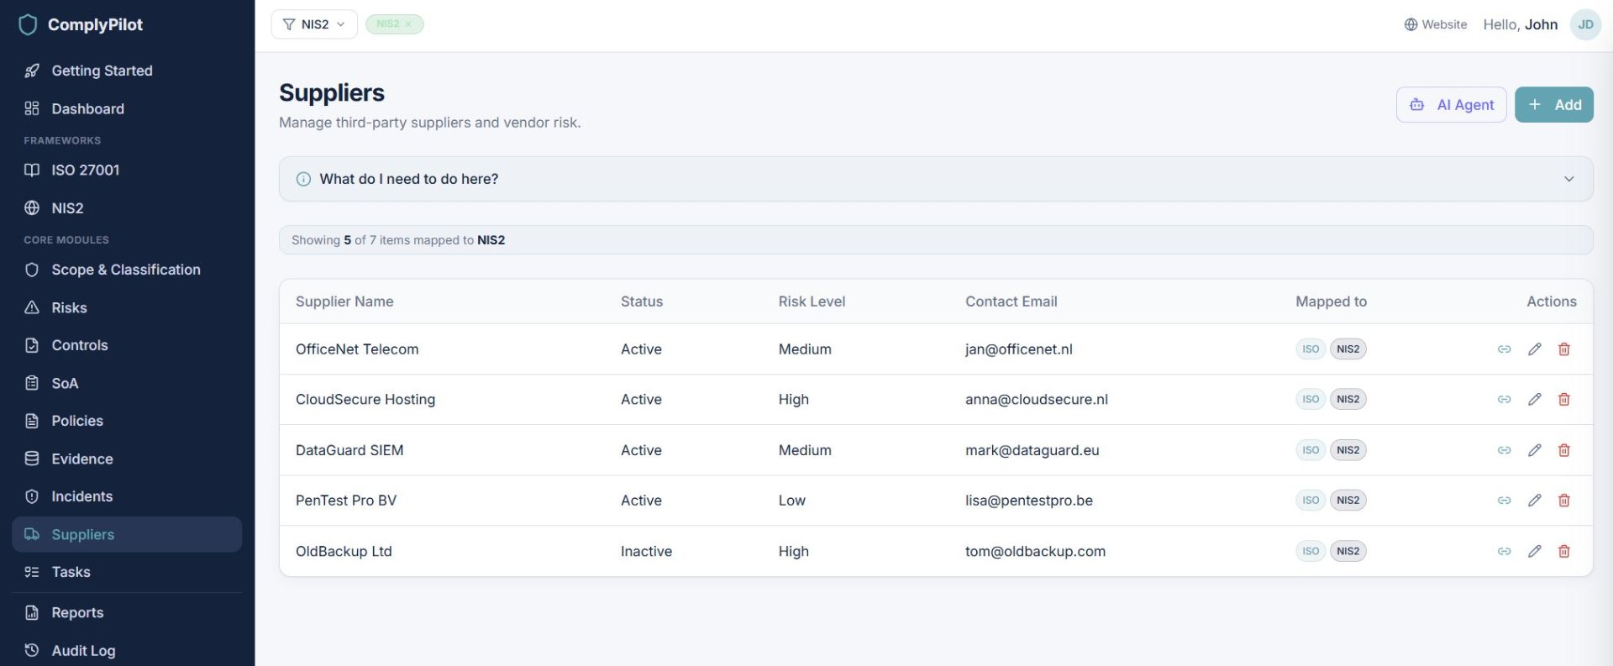Delete the OldBackup Ltd supplier
1613x666 pixels.
point(1563,552)
